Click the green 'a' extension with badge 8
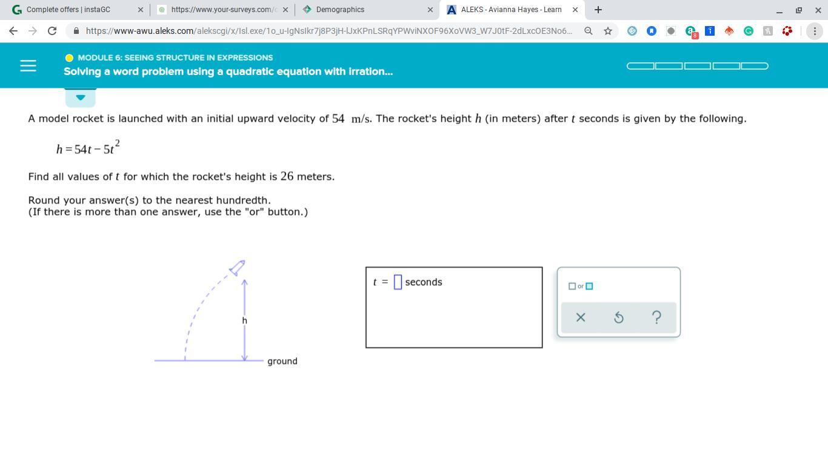The height and width of the screenshot is (465, 828). pyautogui.click(x=690, y=31)
